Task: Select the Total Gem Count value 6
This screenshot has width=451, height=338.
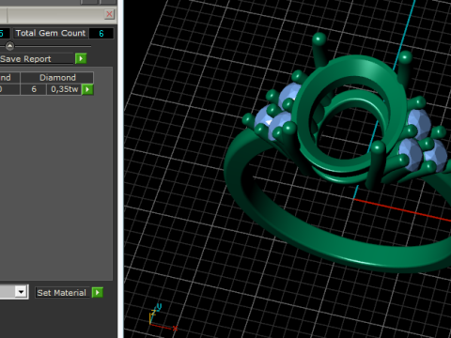Action: click(101, 33)
